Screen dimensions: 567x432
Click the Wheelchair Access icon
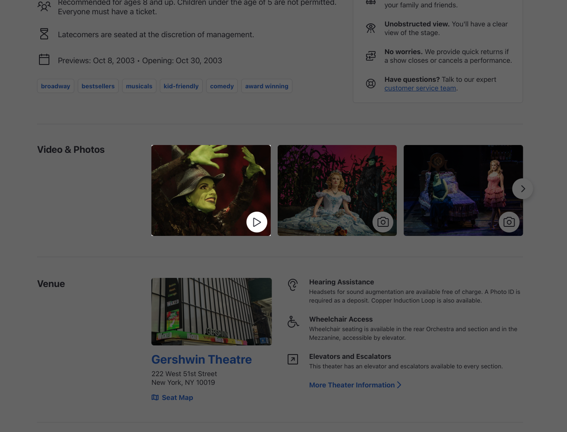click(293, 322)
